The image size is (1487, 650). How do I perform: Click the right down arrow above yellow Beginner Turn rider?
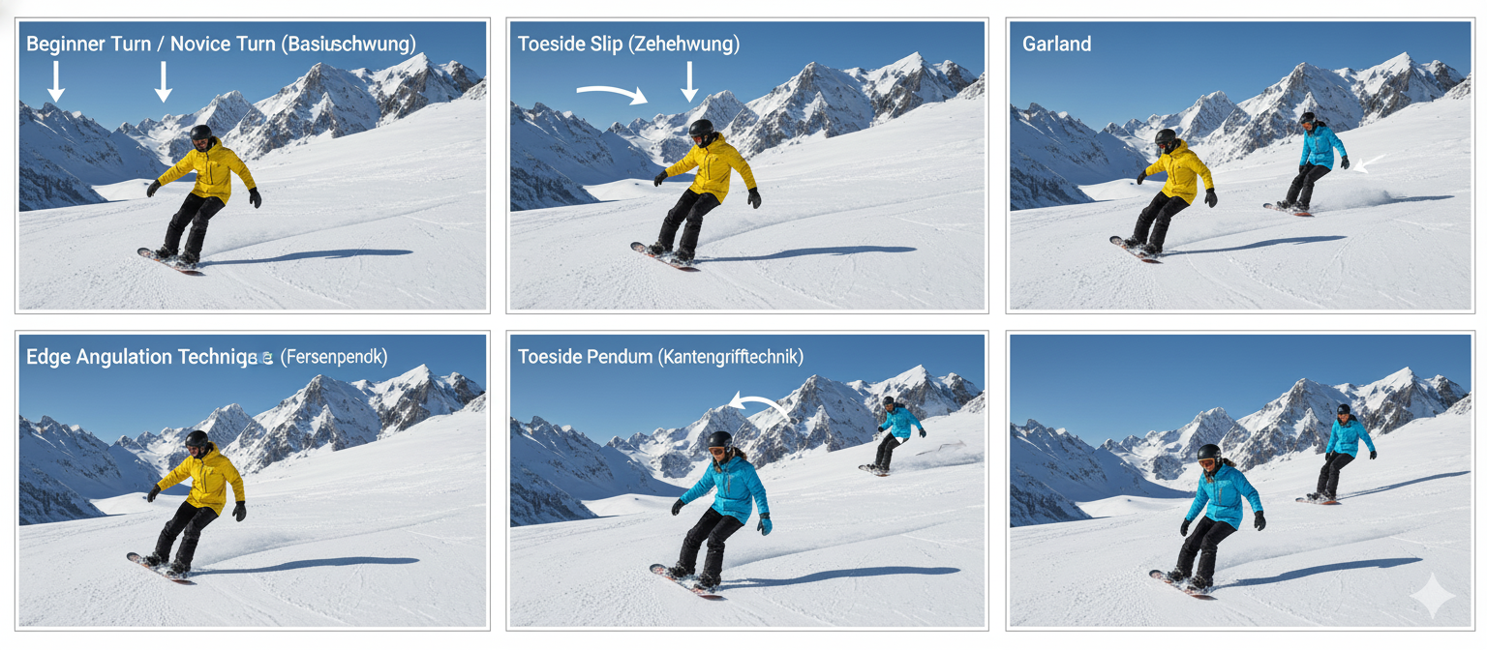click(164, 81)
